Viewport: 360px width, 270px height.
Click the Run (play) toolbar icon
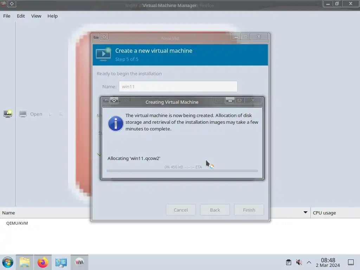[51, 114]
